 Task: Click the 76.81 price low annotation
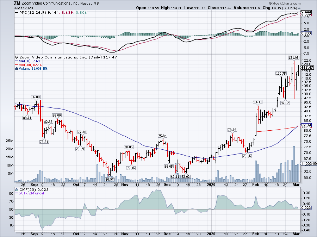click(x=44, y=142)
